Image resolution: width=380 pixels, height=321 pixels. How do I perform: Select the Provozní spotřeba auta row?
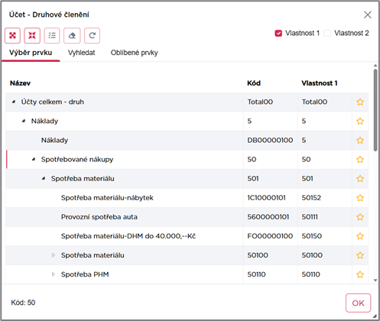[x=187, y=217]
